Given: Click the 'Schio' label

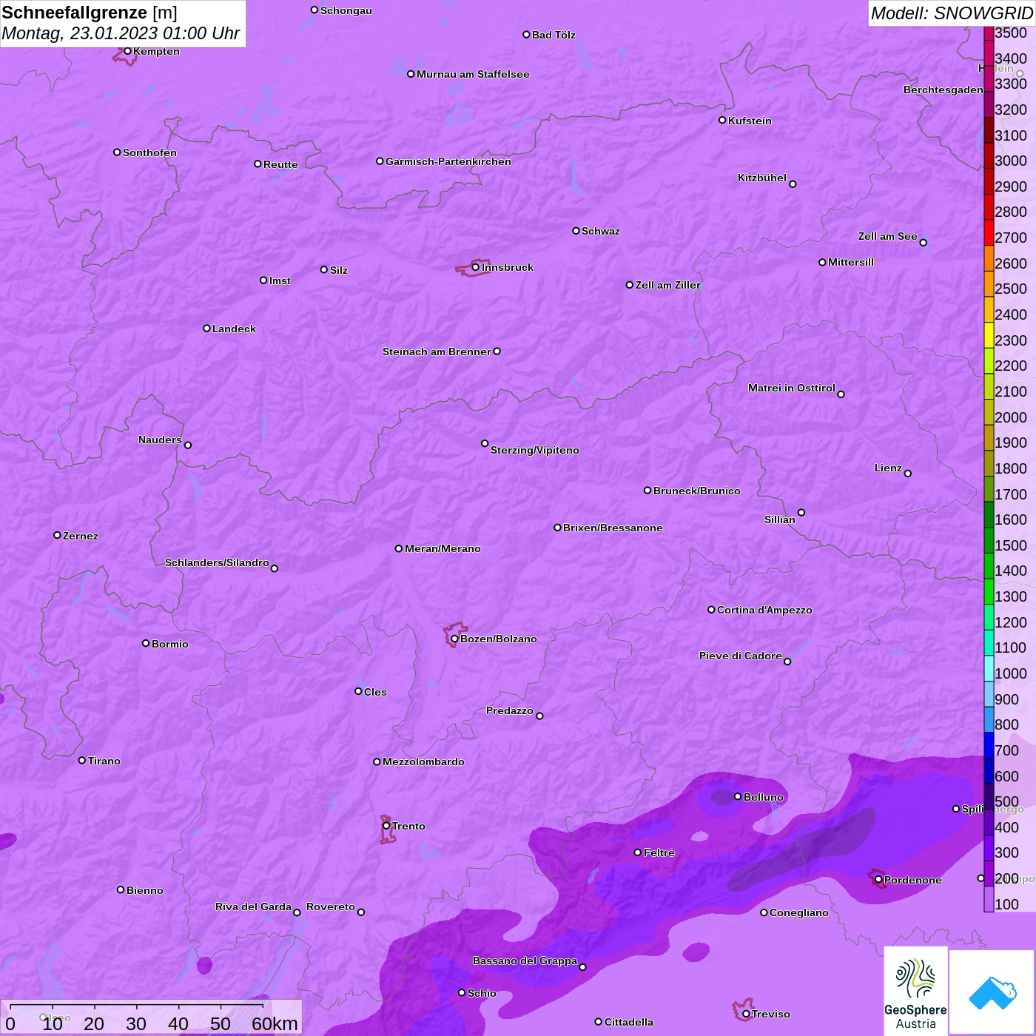Looking at the screenshot, I should (482, 993).
